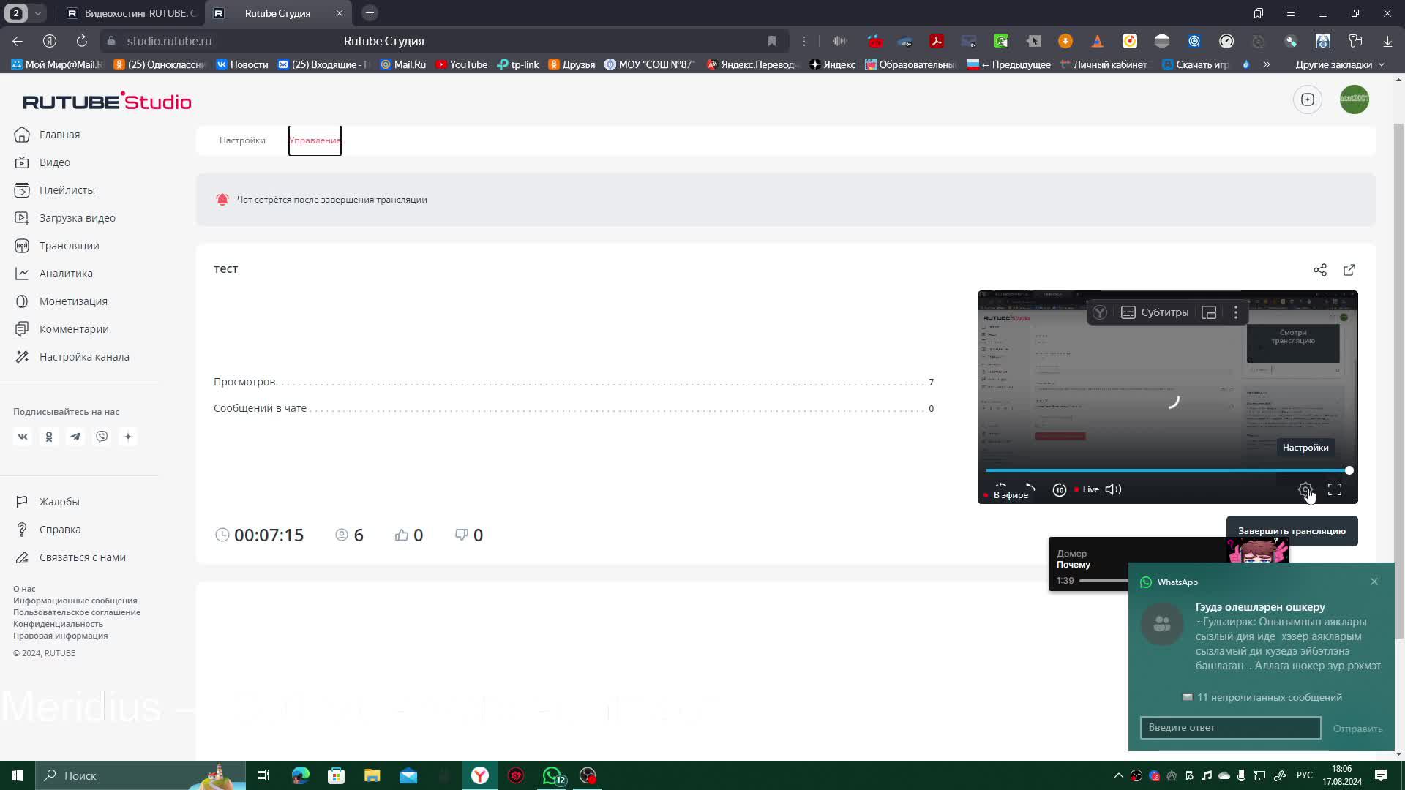Open the Трансляции sidebar section
This screenshot has height=790, width=1405.
pos(69,246)
